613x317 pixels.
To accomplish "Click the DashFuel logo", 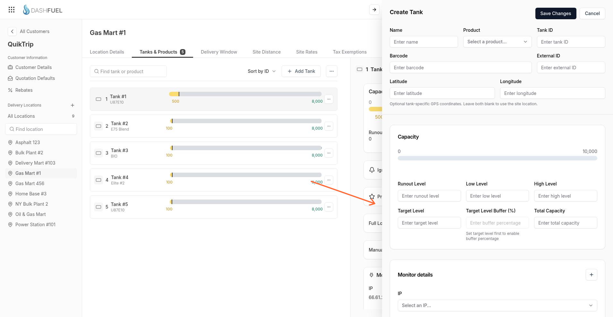I will tap(43, 10).
